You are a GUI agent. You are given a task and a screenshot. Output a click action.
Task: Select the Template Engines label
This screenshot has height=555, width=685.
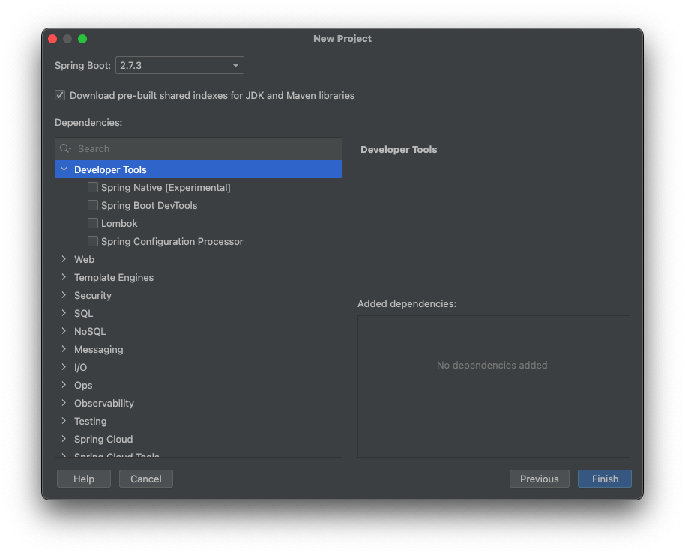114,277
